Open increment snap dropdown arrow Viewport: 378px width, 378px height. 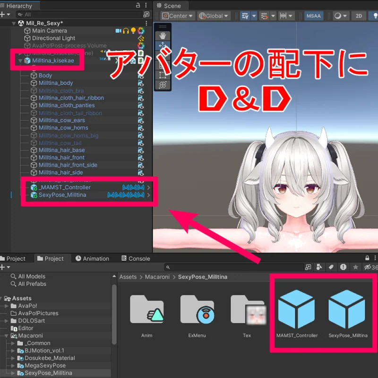click(x=291, y=16)
